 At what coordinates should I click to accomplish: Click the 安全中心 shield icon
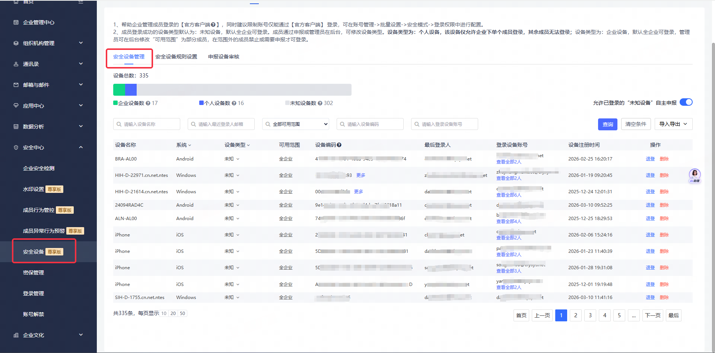pos(16,147)
